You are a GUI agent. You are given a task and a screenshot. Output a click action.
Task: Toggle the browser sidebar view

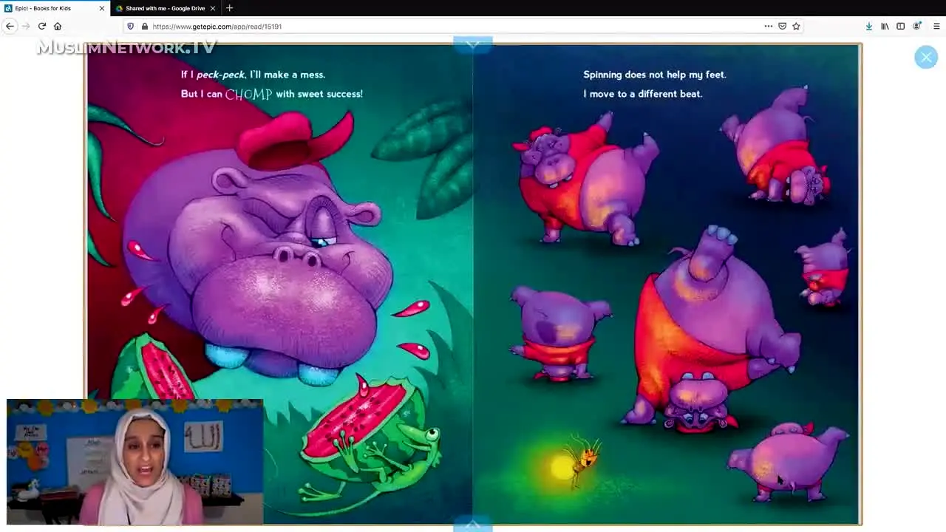pos(900,26)
